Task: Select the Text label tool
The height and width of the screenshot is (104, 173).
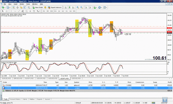Action: (30, 11)
